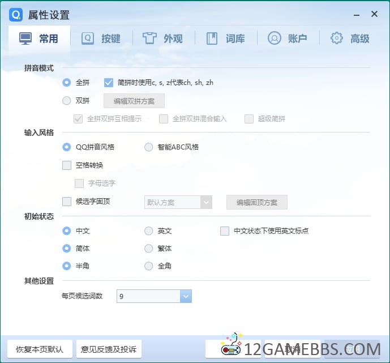Click the 意见反馈及投诉 button
The image size is (390, 363).
point(109,349)
